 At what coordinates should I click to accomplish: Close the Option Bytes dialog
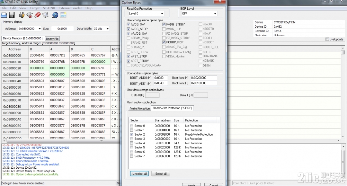coord(220,2)
